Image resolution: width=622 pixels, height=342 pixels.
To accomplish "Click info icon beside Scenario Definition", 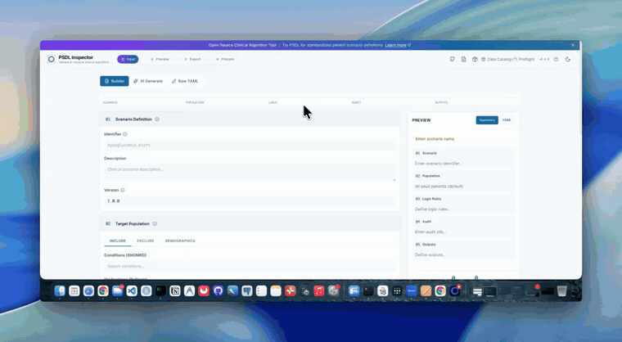I will (157, 119).
